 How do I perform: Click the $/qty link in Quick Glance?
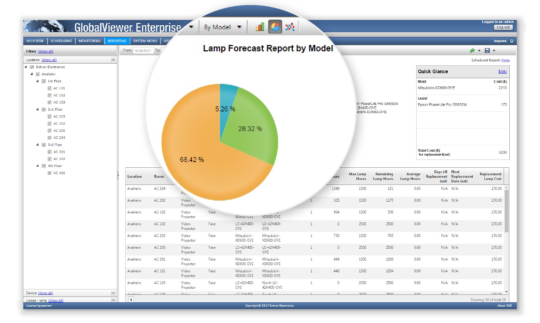click(503, 72)
